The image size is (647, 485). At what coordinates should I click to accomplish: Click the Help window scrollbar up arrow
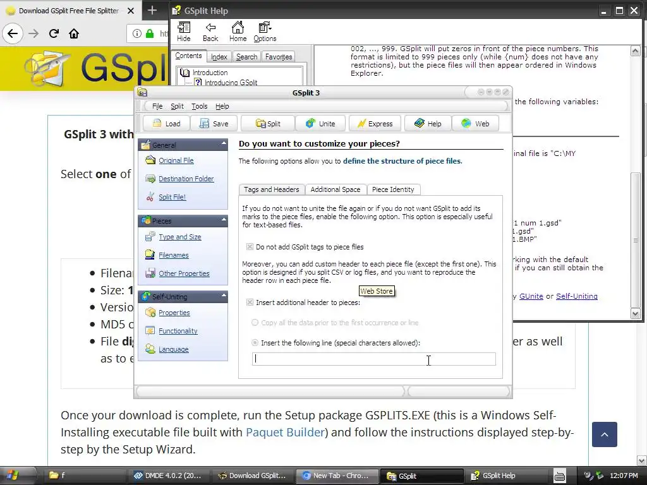point(636,51)
